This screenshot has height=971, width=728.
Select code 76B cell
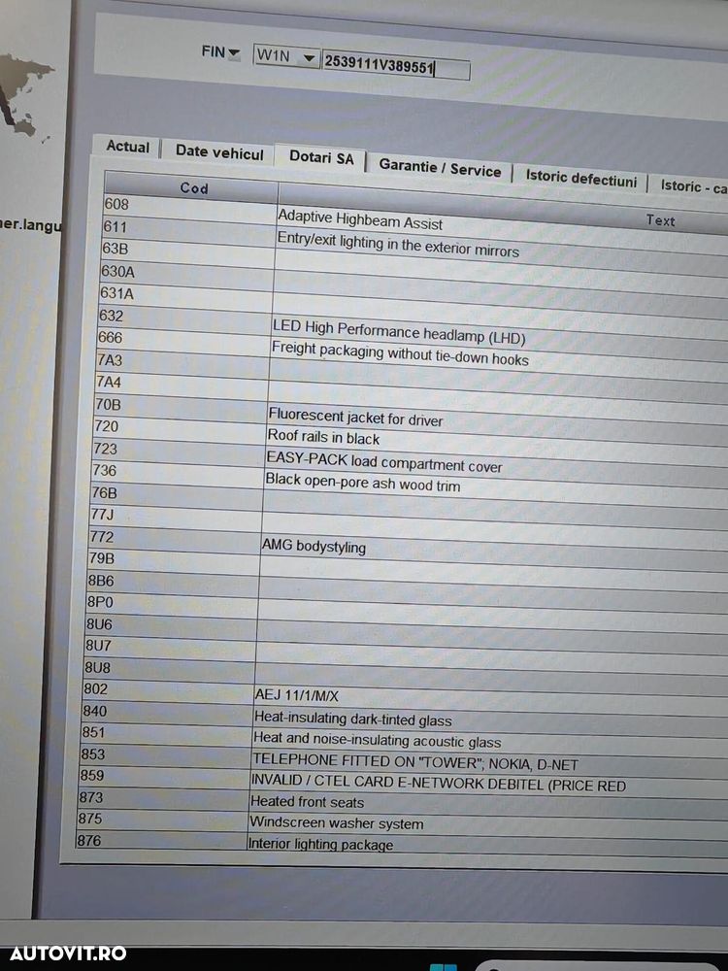pyautogui.click(x=176, y=495)
